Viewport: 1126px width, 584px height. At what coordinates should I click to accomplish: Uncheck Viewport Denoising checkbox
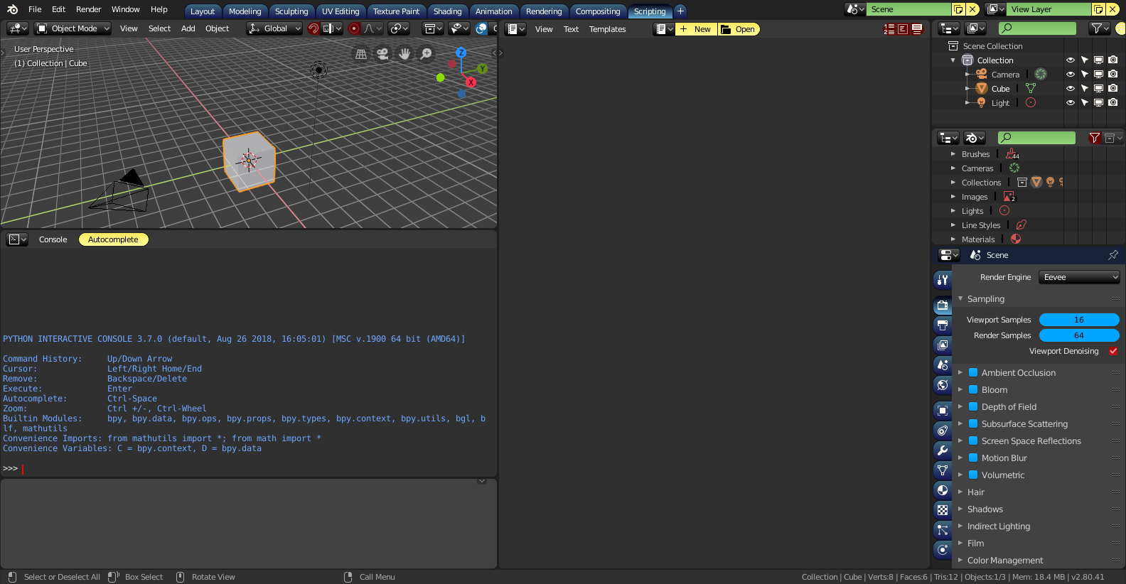1113,351
